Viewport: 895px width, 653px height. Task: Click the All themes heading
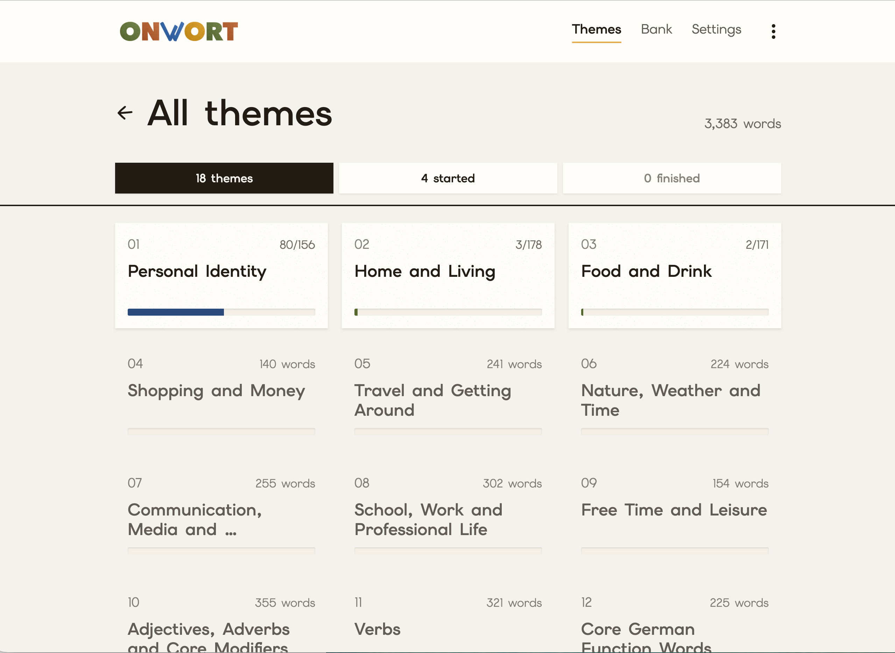click(x=239, y=113)
